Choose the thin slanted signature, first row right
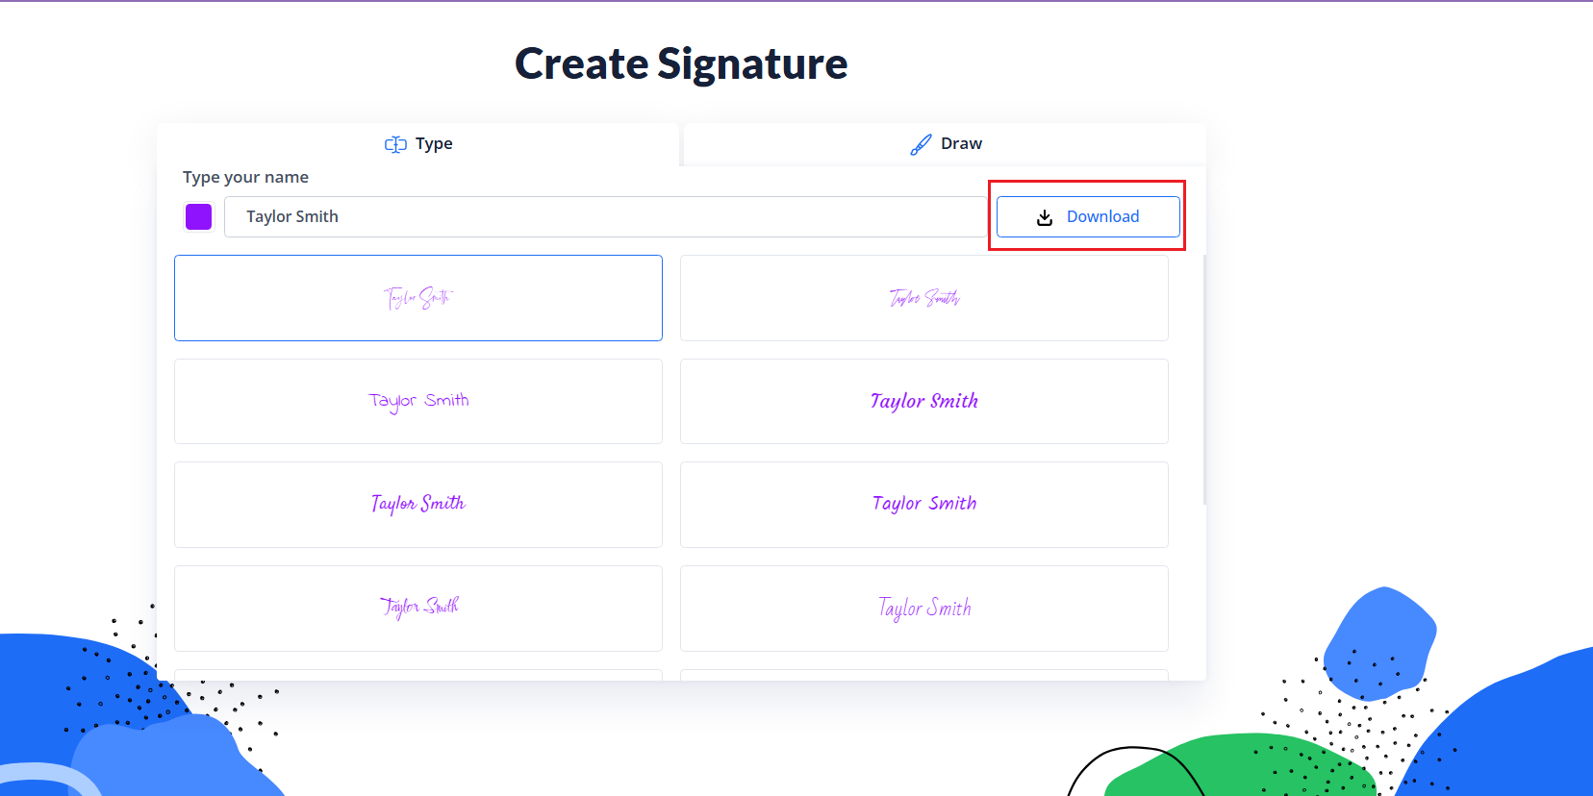The image size is (1593, 796). [923, 298]
